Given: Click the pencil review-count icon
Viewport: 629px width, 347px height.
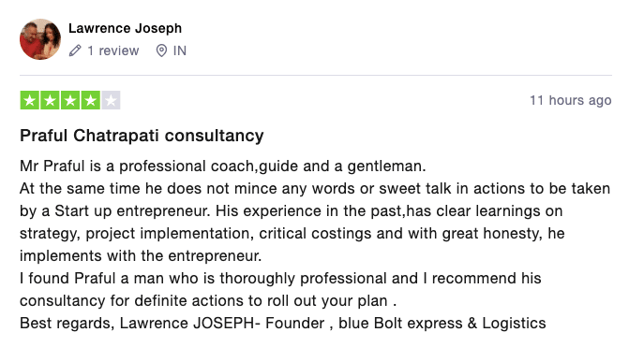Looking at the screenshot, I should point(75,51).
